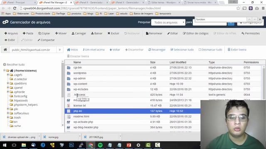This screenshot has width=266, height=149.
Task: Sort by the Type column header
Action: click(212, 62)
